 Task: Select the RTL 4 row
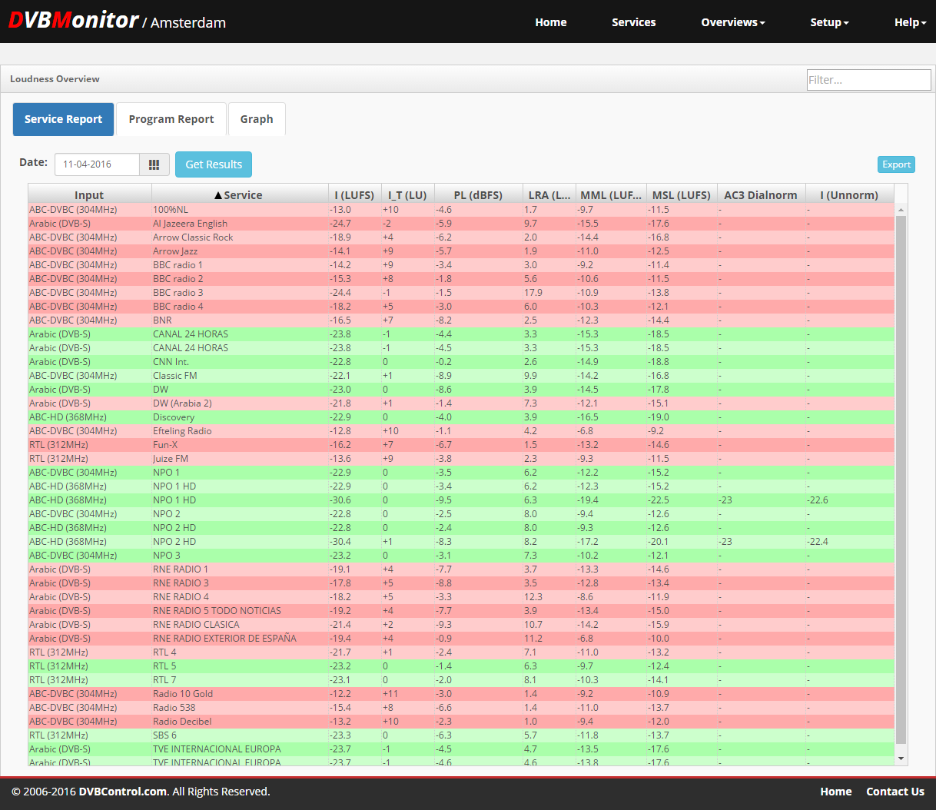click(x=461, y=652)
